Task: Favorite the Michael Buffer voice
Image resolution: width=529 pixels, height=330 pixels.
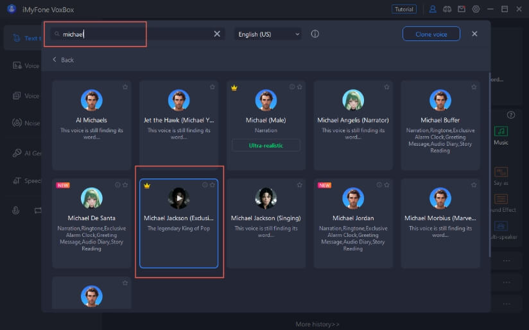Action: click(474, 87)
